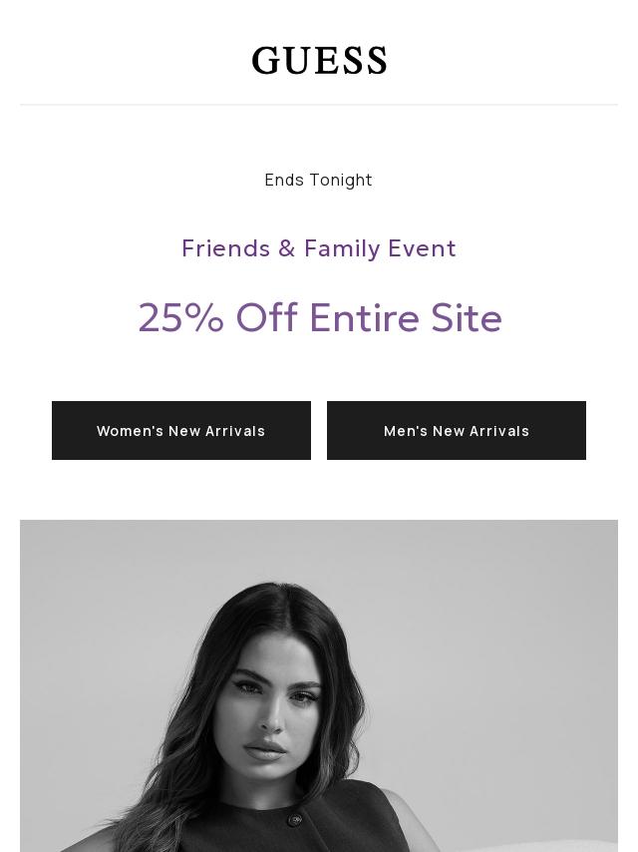Click the Friends & Family Event heading

click(x=319, y=247)
